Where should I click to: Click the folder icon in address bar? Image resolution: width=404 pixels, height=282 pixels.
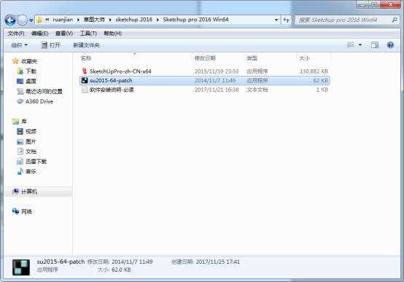39,20
